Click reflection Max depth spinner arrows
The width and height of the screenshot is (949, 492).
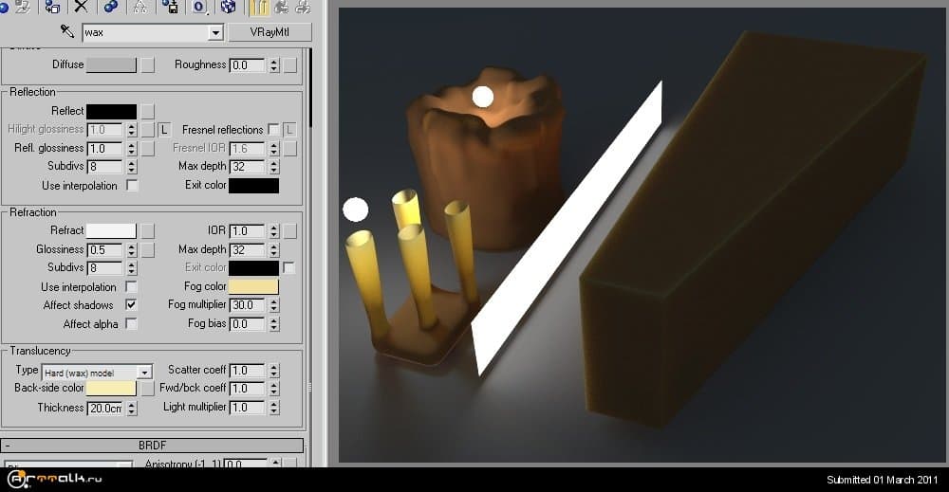274,166
